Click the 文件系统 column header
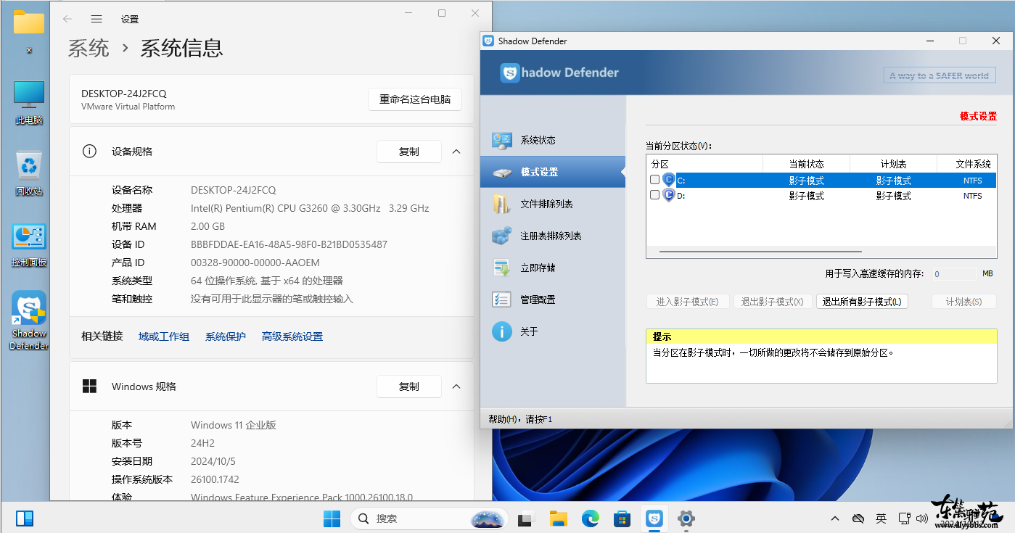This screenshot has width=1015, height=533. 967,164
